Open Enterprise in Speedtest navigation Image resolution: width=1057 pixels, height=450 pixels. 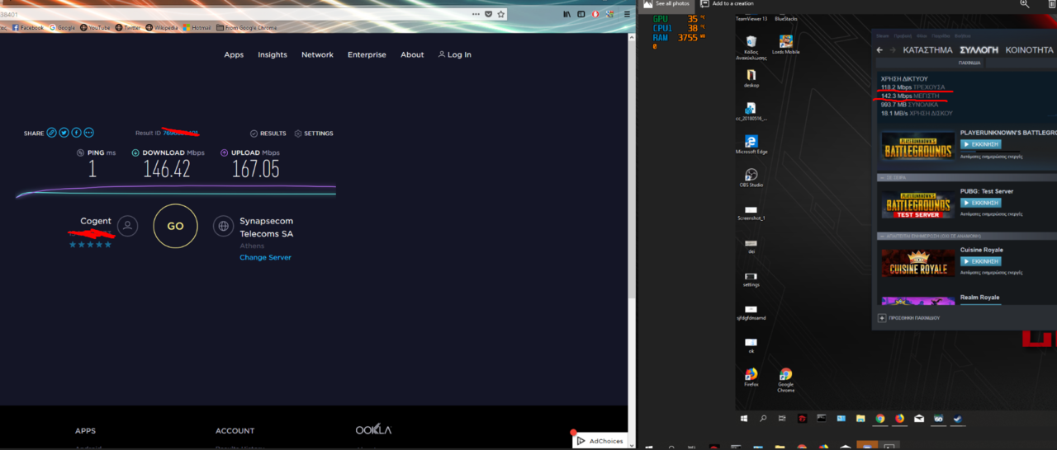367,54
